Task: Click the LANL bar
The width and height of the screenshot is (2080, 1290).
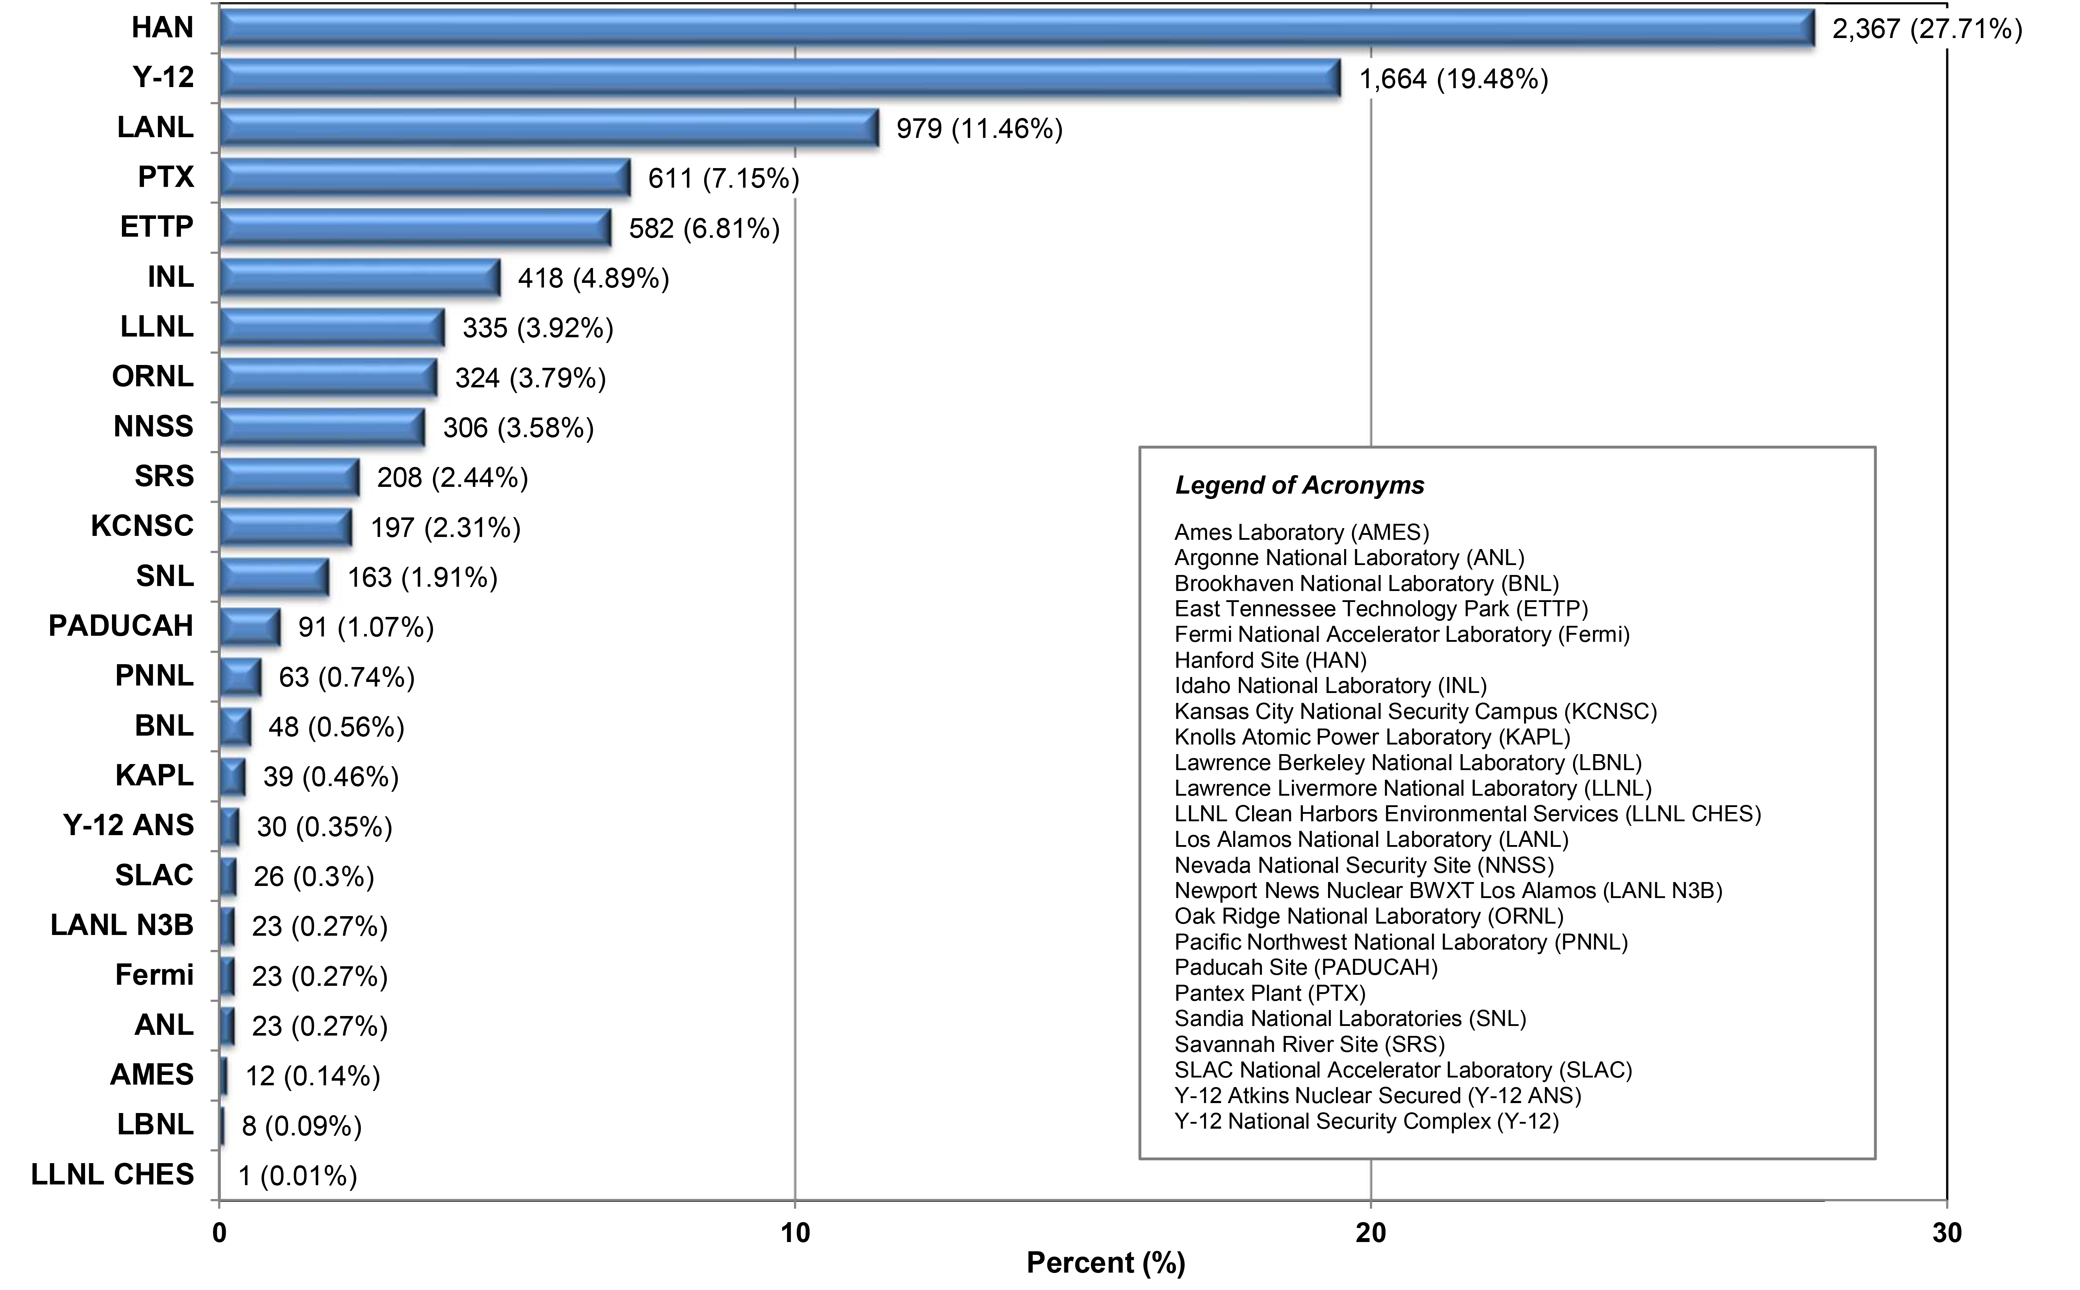Action: 549,128
